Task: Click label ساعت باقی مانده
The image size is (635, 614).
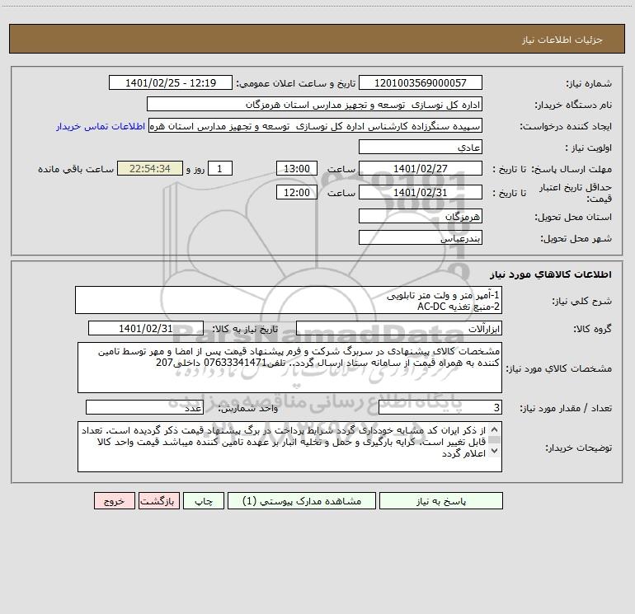Action: [x=76, y=169]
